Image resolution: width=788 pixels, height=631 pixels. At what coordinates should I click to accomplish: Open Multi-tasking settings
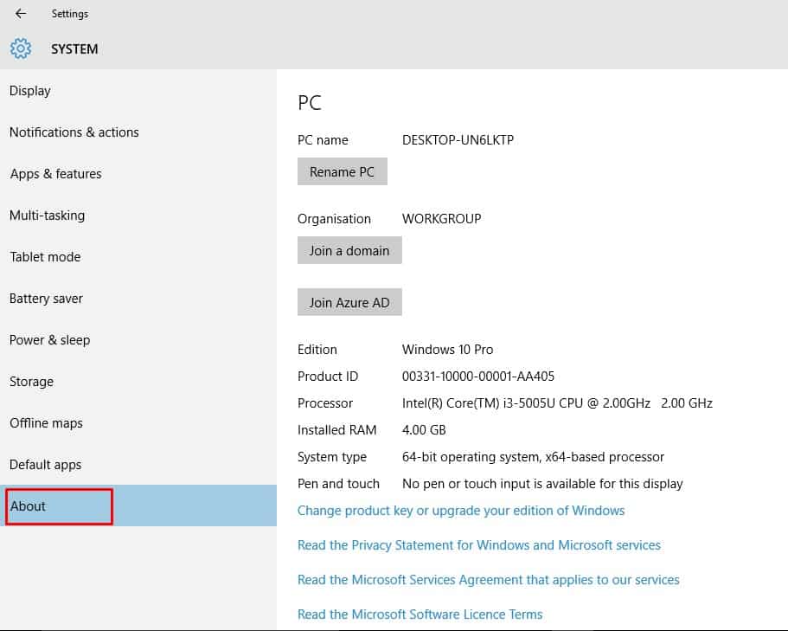tap(48, 216)
